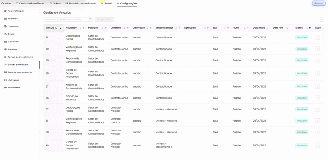Open the Contrato column filter

(128, 28)
